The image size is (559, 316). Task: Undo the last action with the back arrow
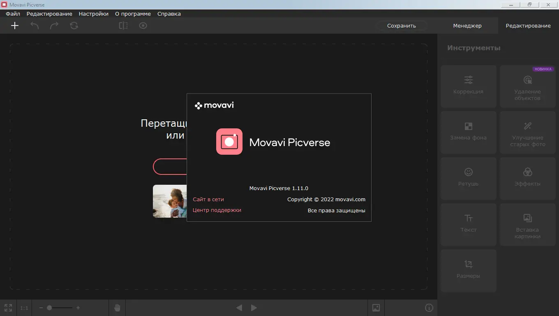(x=35, y=26)
